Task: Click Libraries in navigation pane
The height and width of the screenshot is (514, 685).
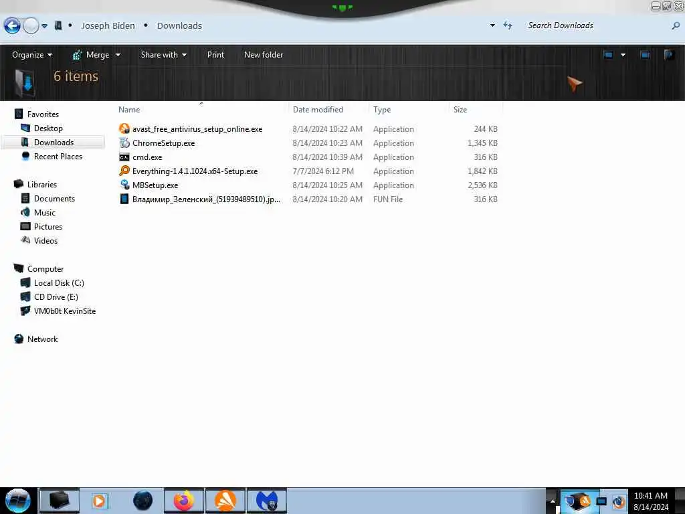Action: tap(42, 185)
